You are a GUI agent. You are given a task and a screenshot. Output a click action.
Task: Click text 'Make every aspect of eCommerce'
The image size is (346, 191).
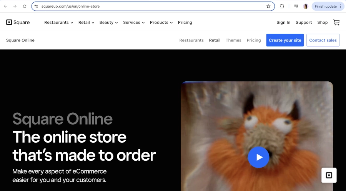point(59,171)
